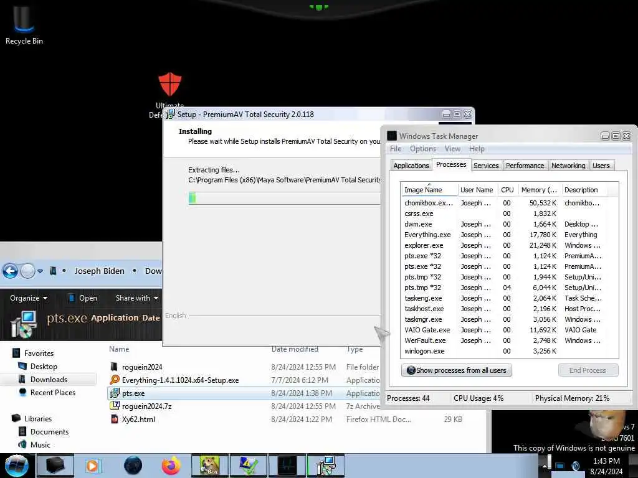The height and width of the screenshot is (478, 638).
Task: Click the Setup window title bar icon
Action: pos(170,115)
